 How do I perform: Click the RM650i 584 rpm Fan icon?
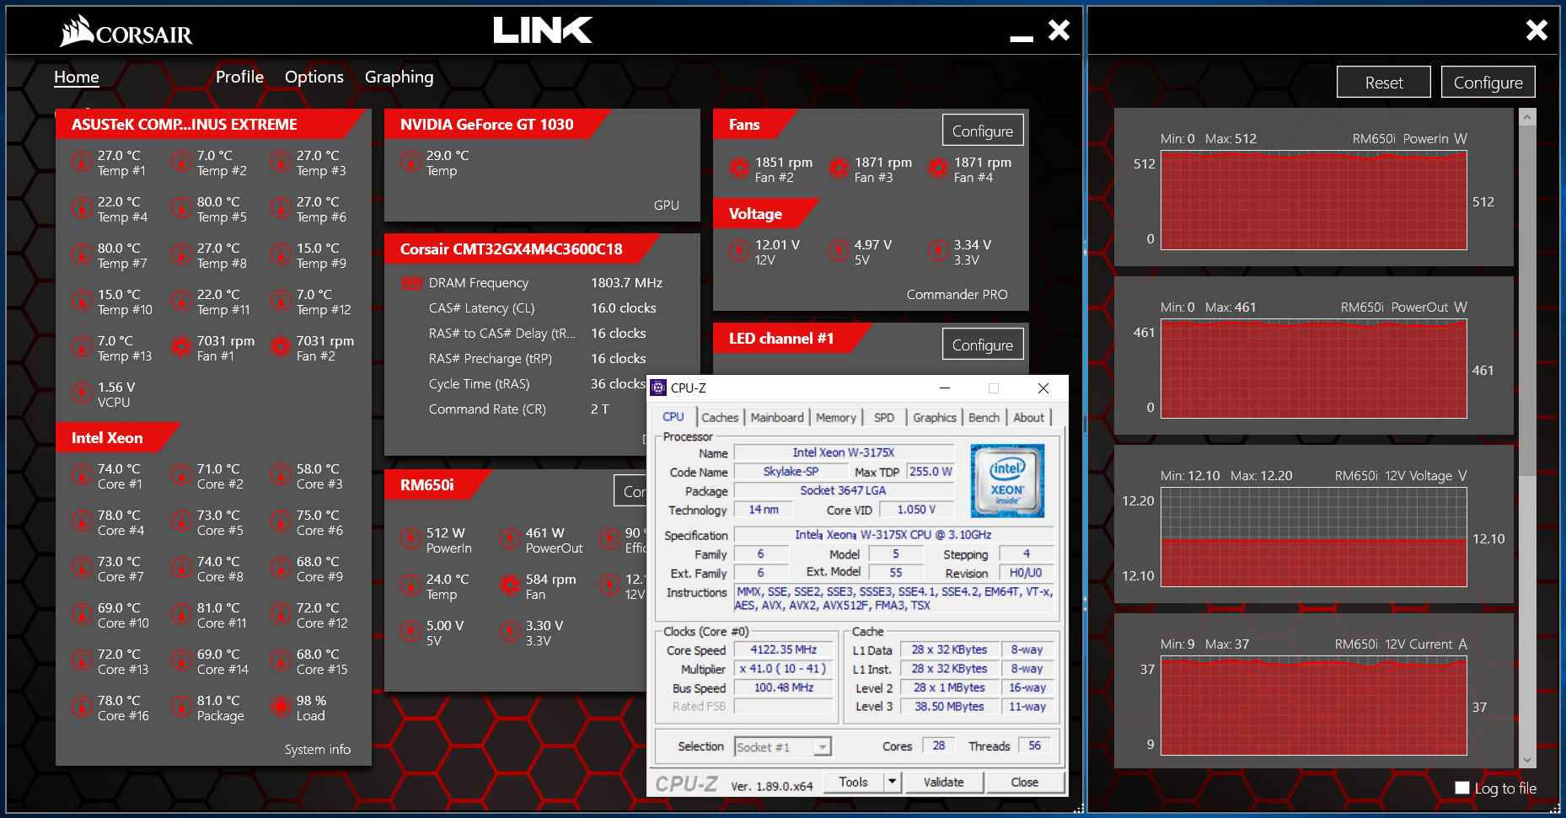point(510,585)
